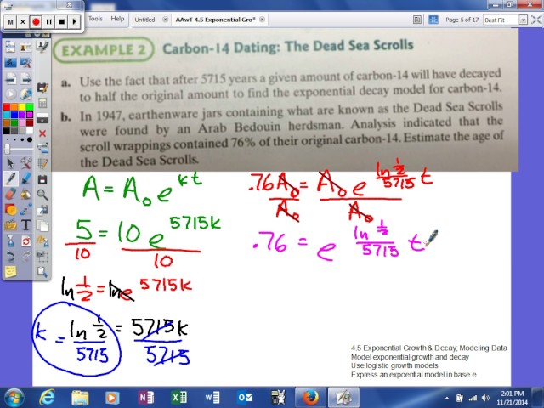Click the pen width slider handle
544x408 pixels.
coord(8,149)
